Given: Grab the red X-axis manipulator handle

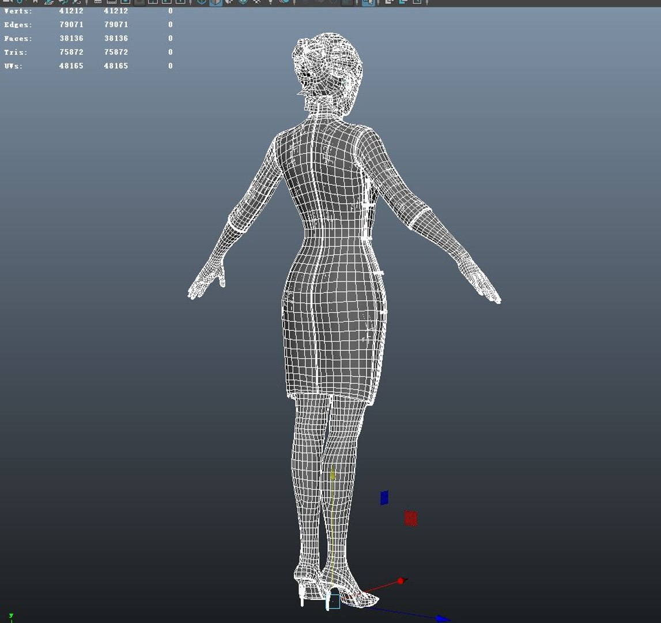Looking at the screenshot, I should [x=402, y=581].
